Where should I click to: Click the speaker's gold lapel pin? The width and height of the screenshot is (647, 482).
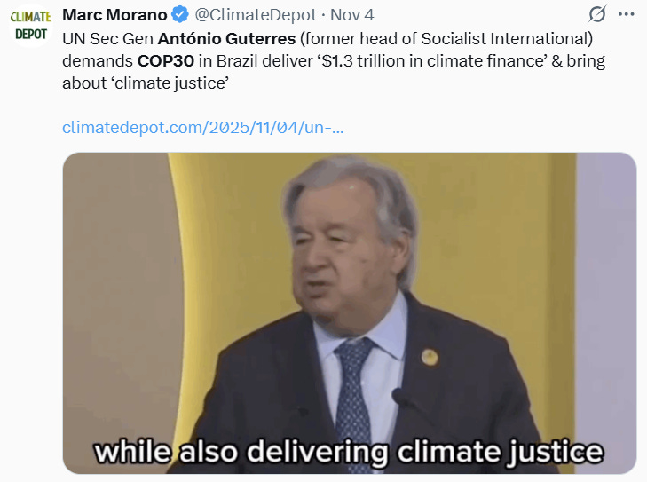[430, 357]
